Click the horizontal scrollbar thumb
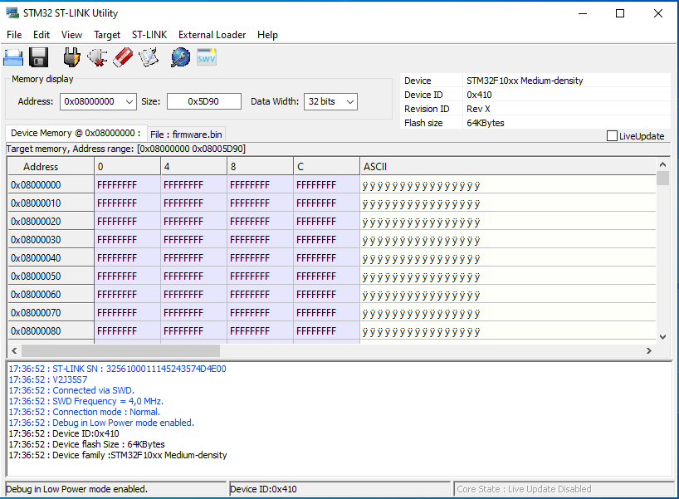The image size is (679, 499). [120, 351]
